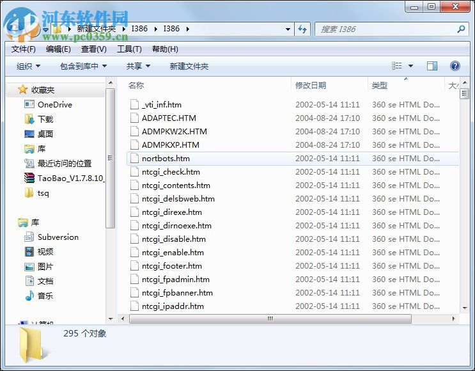This screenshot has width=475, height=371.
Task: Click the 视频 film strip icon
Action: (x=29, y=251)
